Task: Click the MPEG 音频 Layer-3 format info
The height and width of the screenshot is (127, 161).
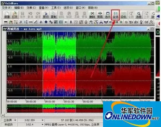Action: (72, 124)
